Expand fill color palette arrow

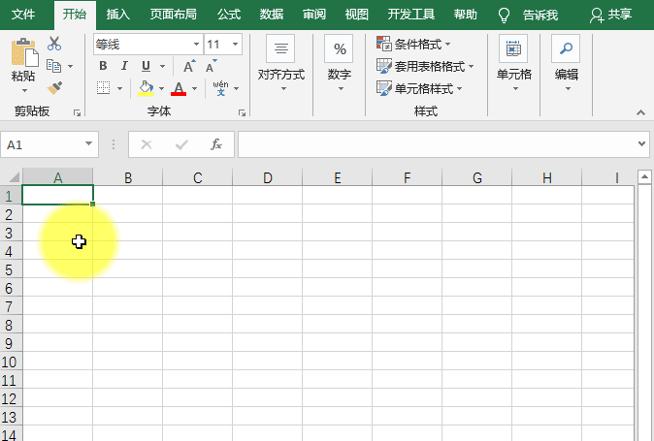pos(161,88)
